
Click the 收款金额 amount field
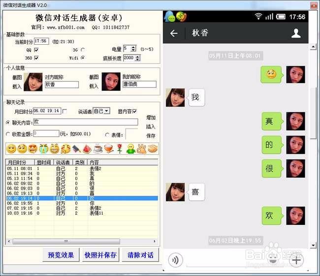[x=46, y=134]
